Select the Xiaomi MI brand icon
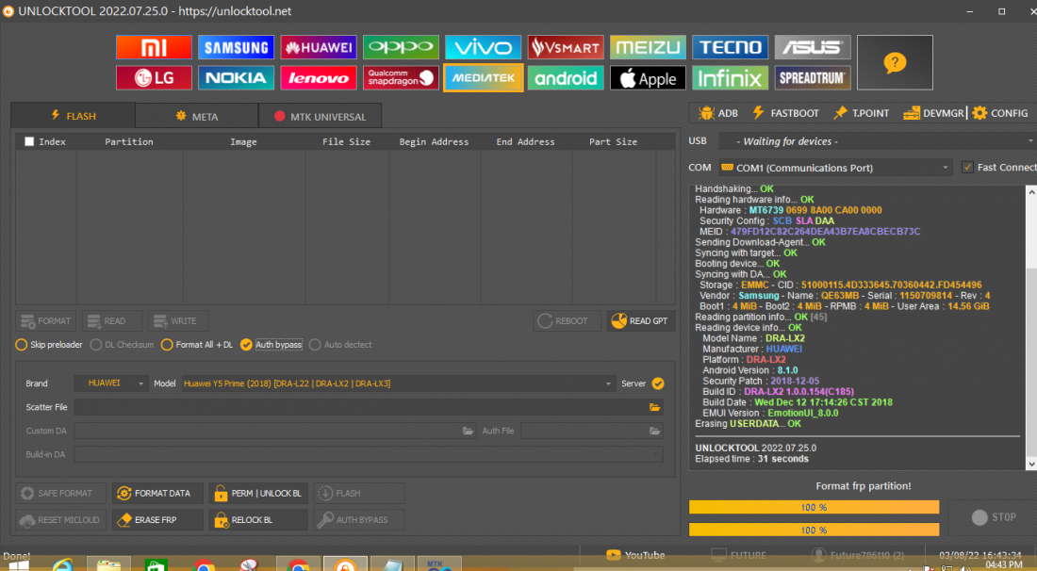The width and height of the screenshot is (1037, 571). click(x=154, y=47)
